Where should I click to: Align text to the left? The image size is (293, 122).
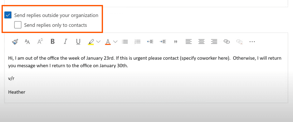pyautogui.click(x=188, y=42)
